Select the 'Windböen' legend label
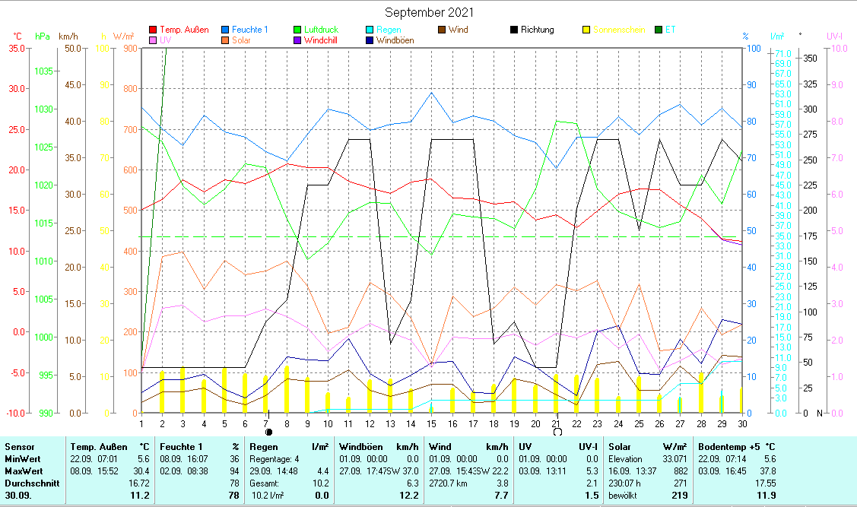 pos(395,40)
